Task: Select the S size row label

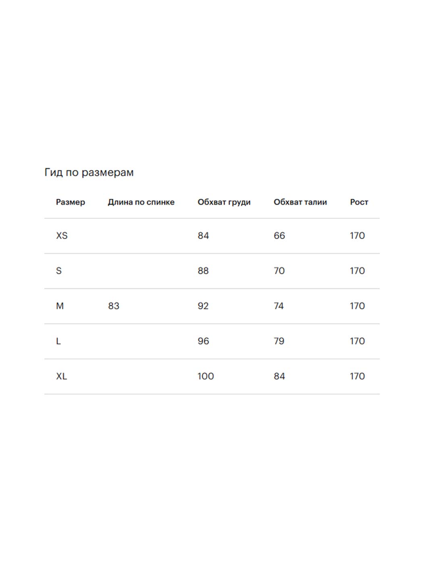Action: point(59,271)
